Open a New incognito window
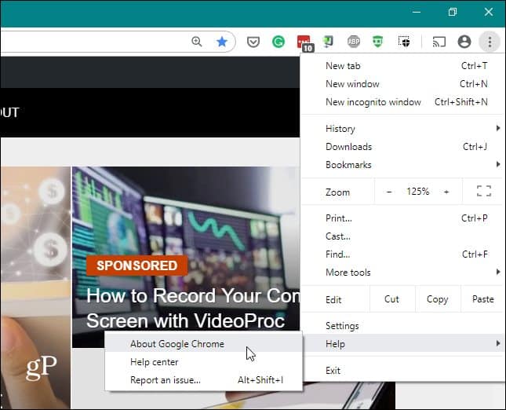 403,102
